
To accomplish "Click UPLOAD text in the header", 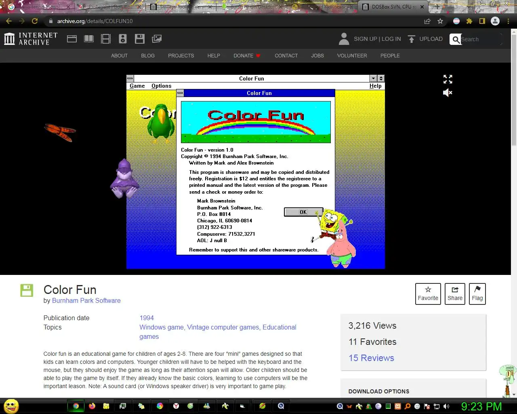I will point(431,39).
